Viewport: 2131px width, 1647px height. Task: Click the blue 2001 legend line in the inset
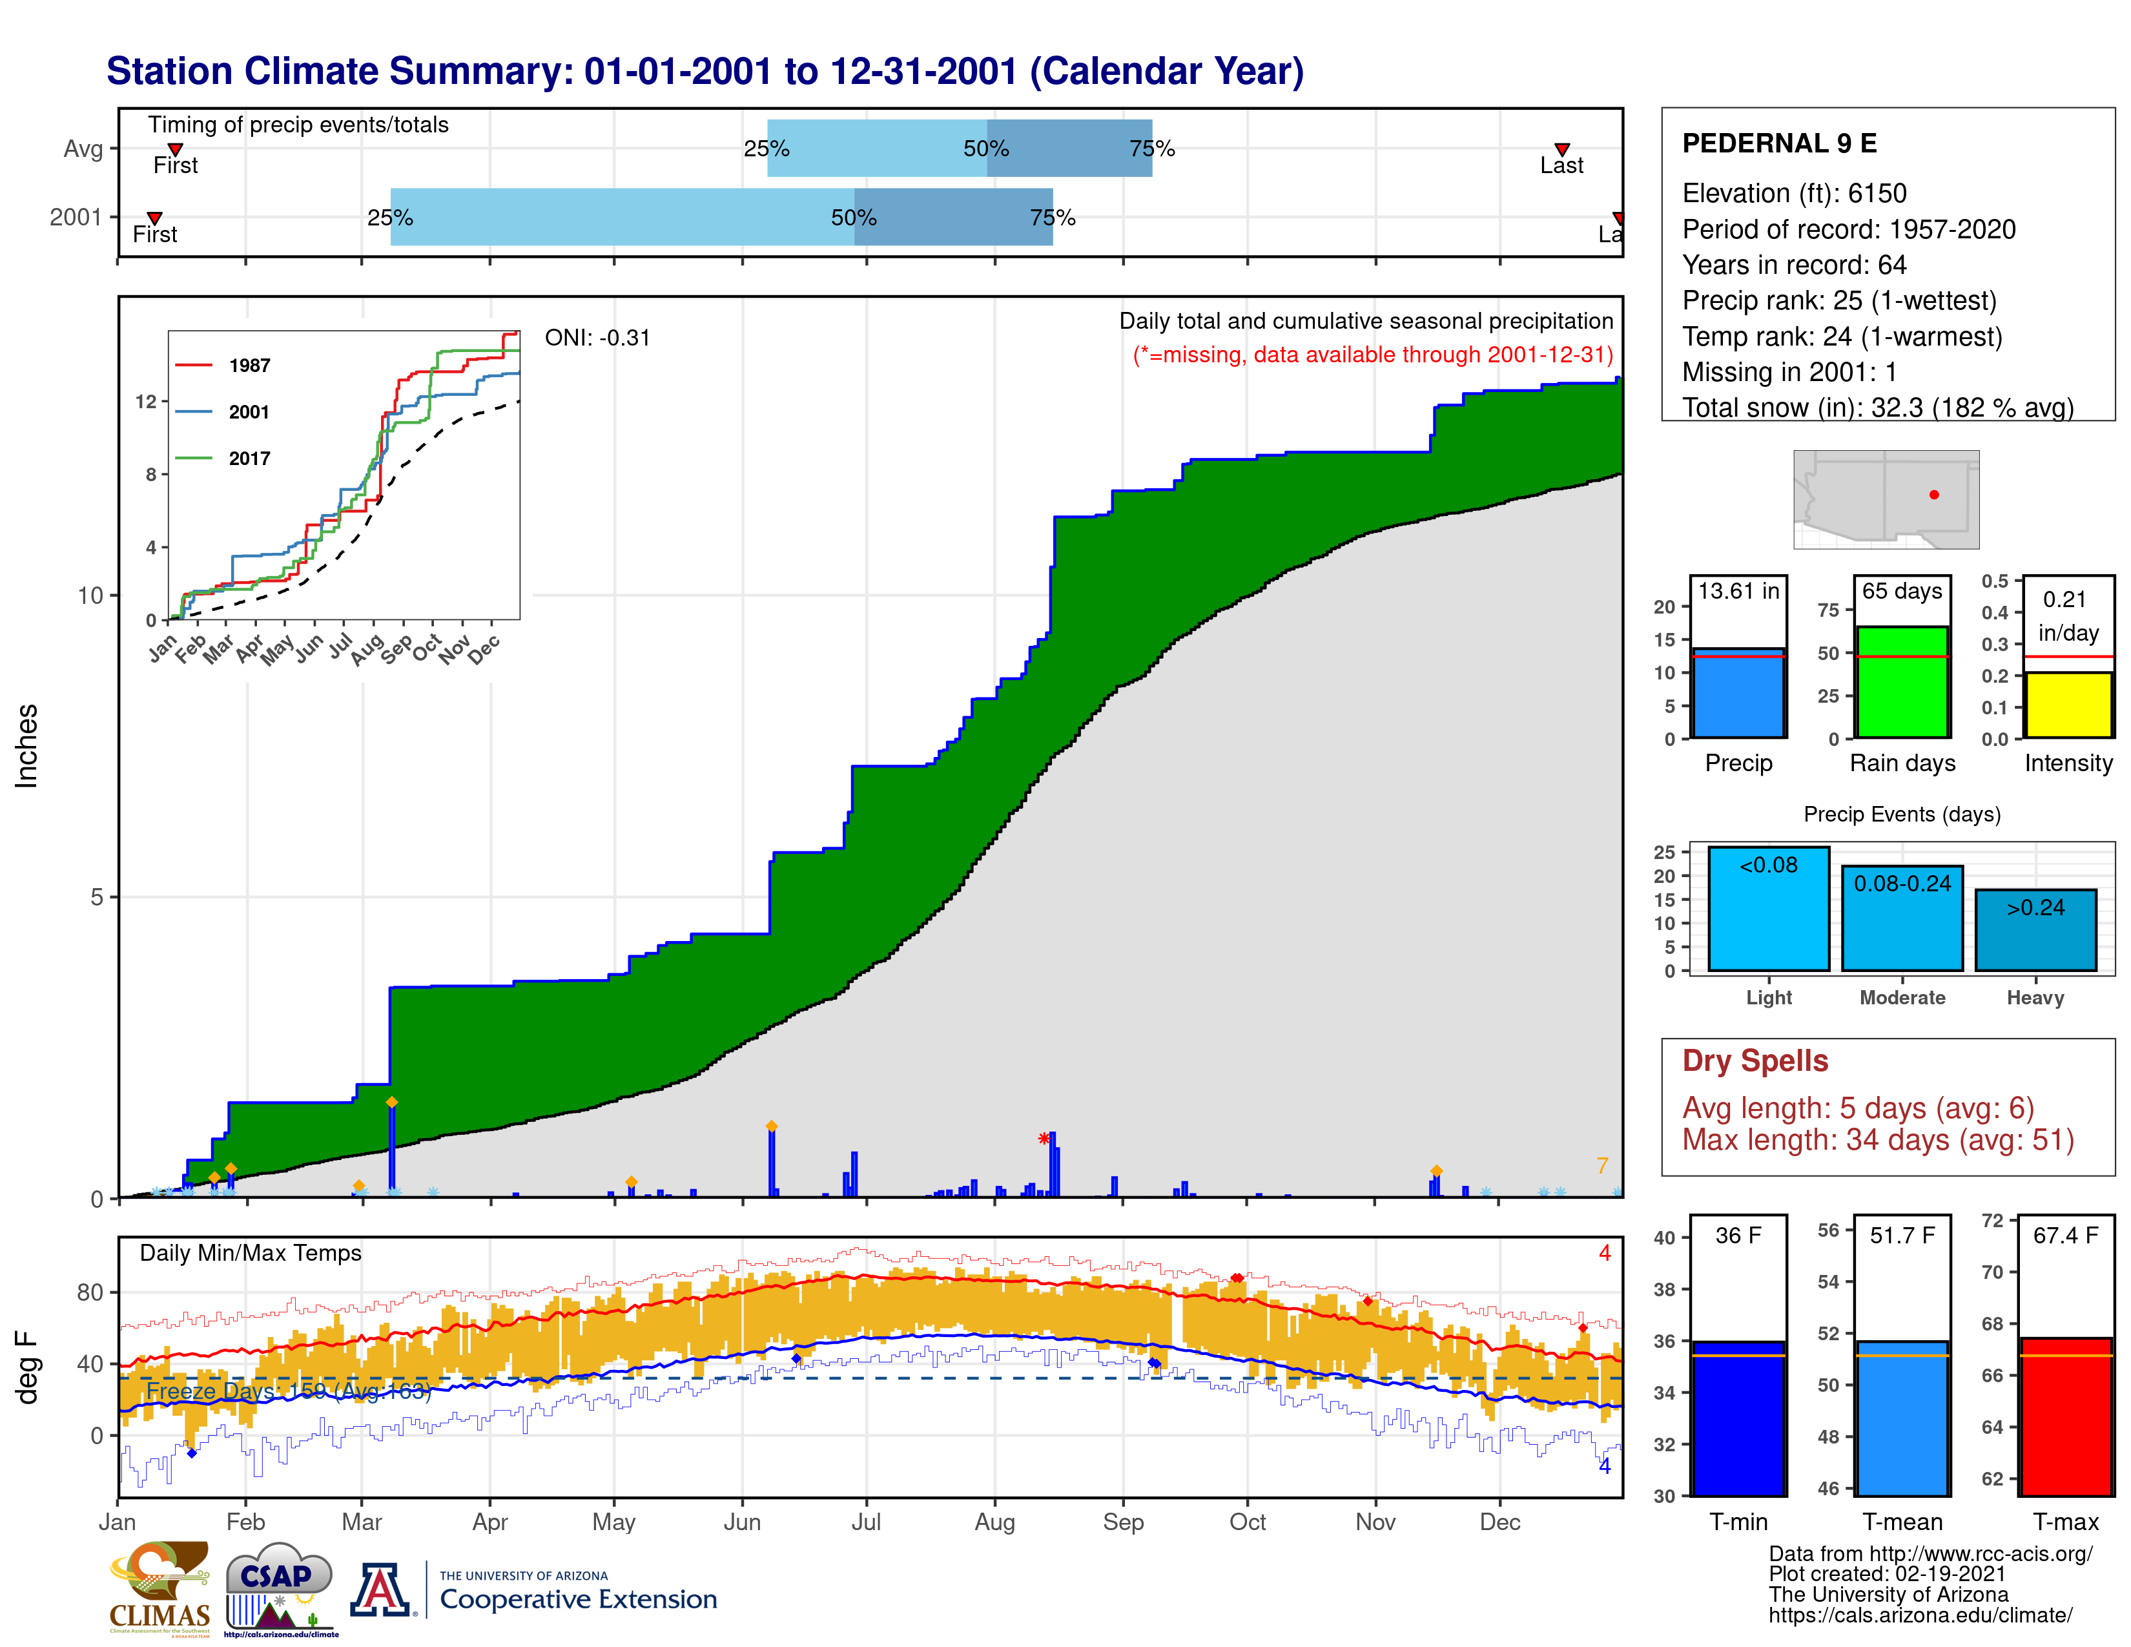point(193,412)
